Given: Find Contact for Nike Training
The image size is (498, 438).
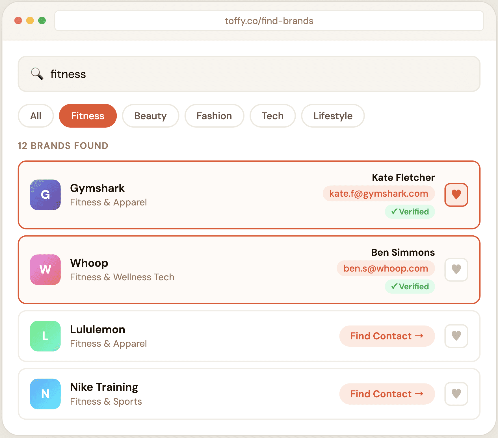Looking at the screenshot, I should pos(387,394).
